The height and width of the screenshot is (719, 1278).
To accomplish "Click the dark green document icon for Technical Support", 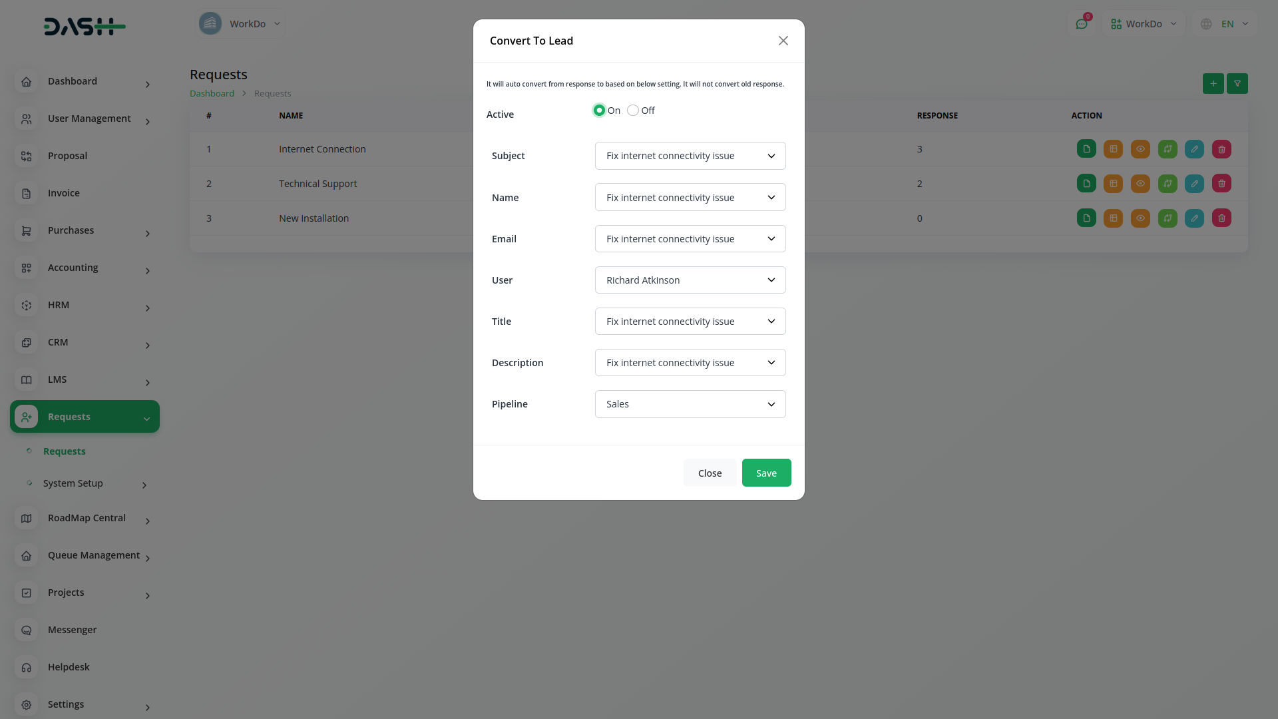I will tap(1086, 184).
